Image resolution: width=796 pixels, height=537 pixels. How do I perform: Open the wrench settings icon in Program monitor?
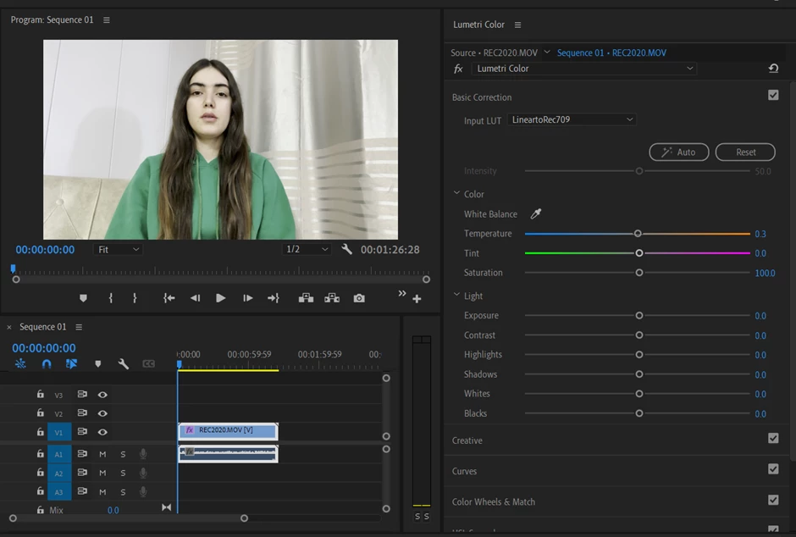(346, 250)
